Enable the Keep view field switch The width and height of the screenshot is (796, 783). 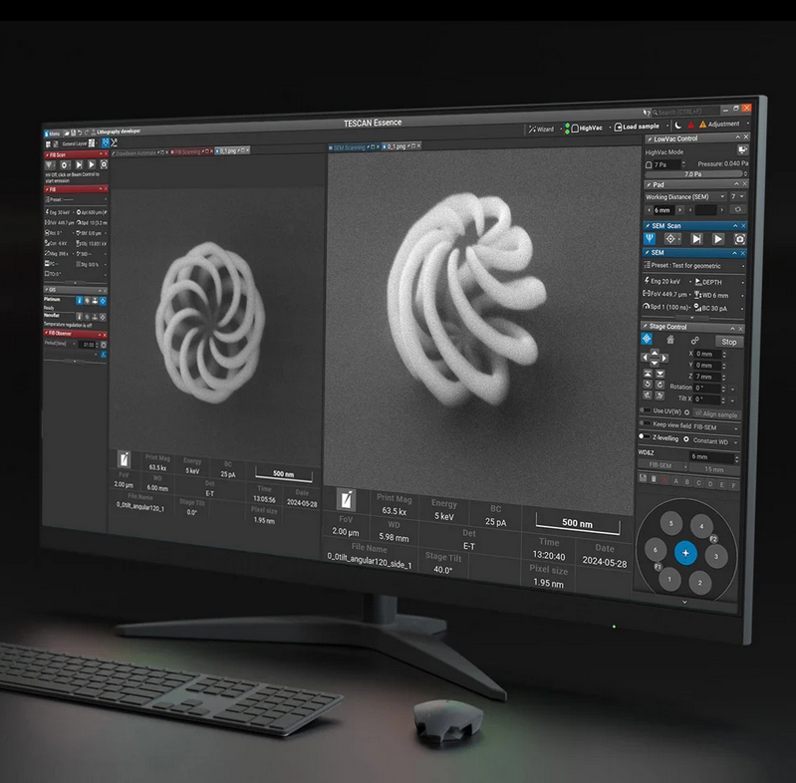click(646, 425)
